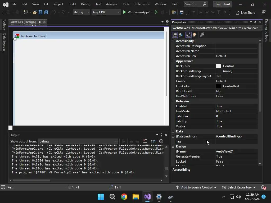Collapse the Design category
Viewport: 271px width, 203px height.
tap(173, 146)
